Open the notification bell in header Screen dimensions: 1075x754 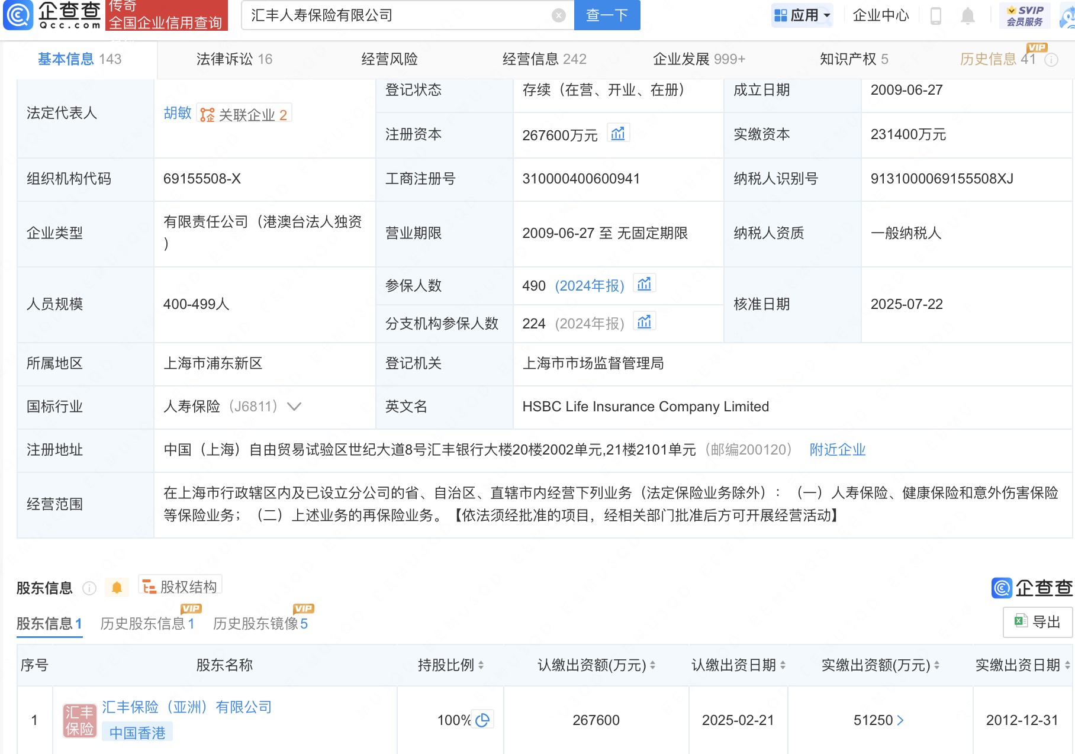pyautogui.click(x=967, y=15)
